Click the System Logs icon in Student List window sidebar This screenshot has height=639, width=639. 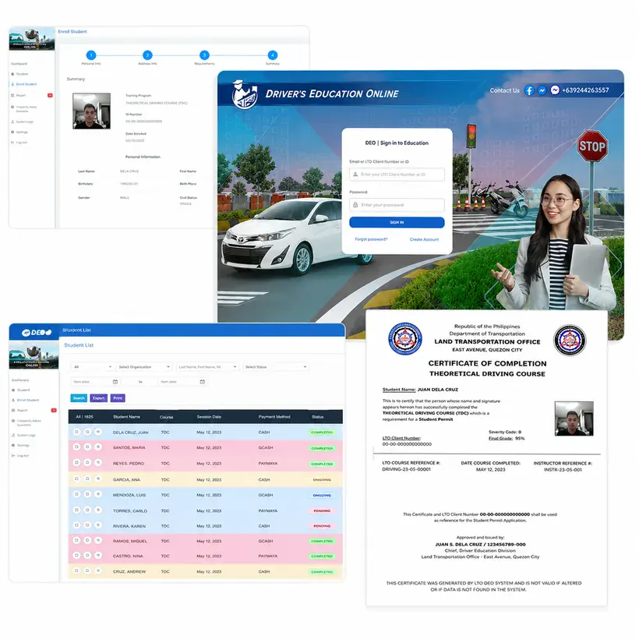coord(13,436)
